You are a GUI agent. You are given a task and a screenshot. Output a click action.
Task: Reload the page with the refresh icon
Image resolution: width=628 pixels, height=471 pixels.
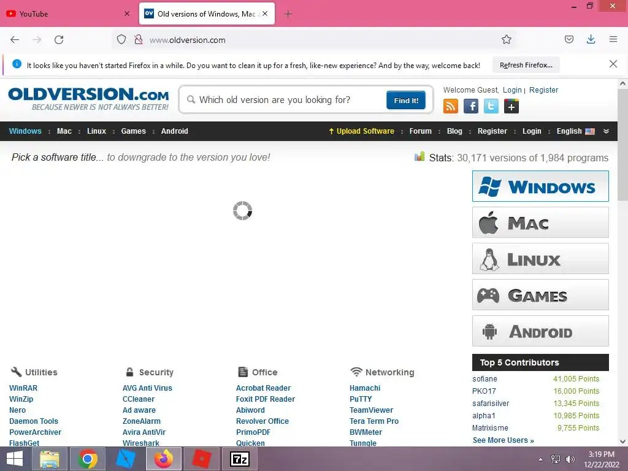(59, 40)
